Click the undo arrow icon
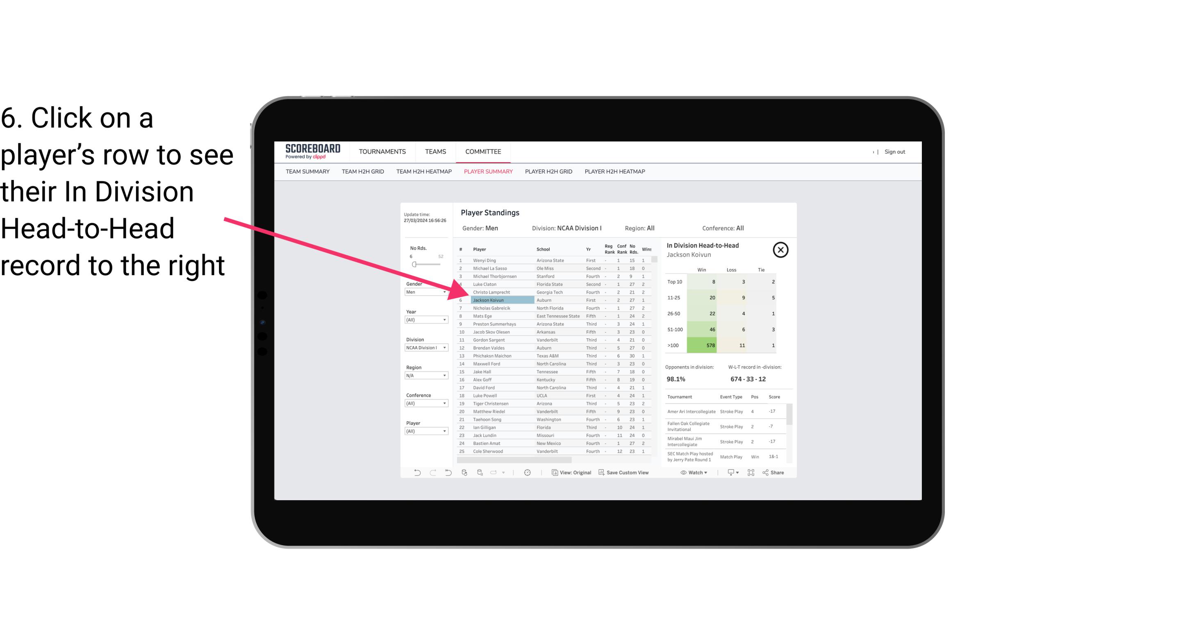This screenshot has height=641, width=1192. (416, 473)
